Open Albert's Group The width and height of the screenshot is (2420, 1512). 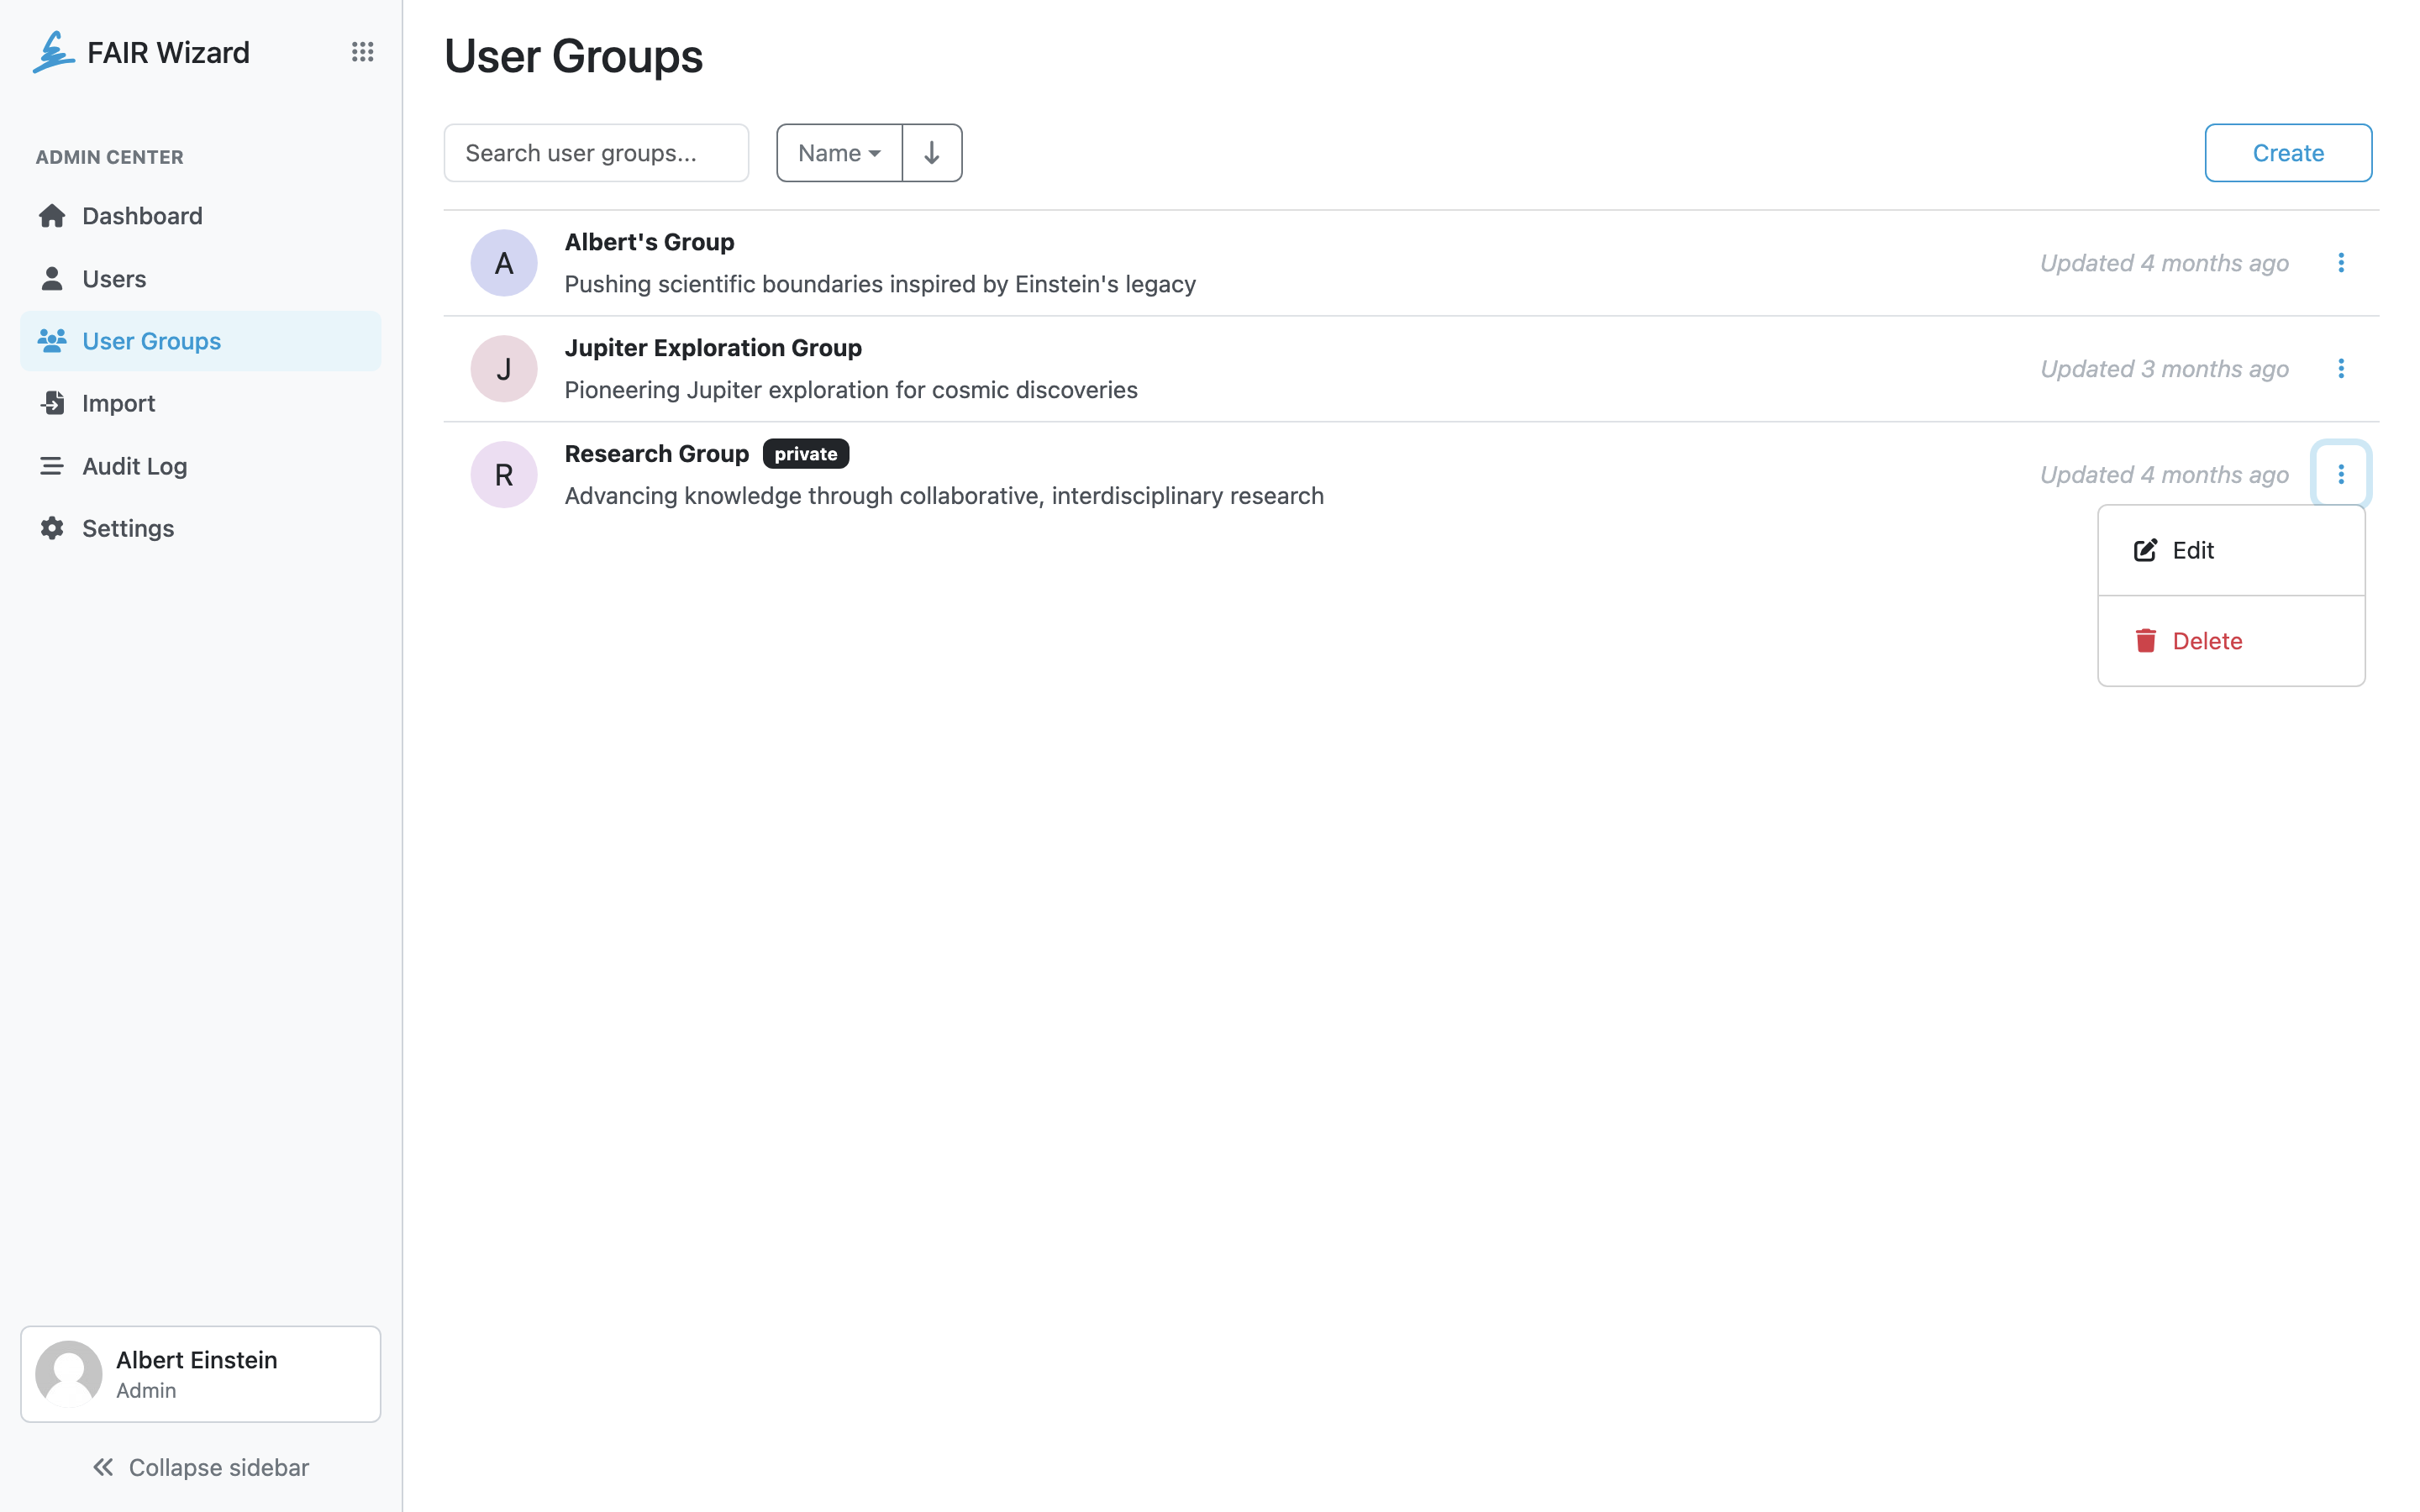pyautogui.click(x=649, y=242)
